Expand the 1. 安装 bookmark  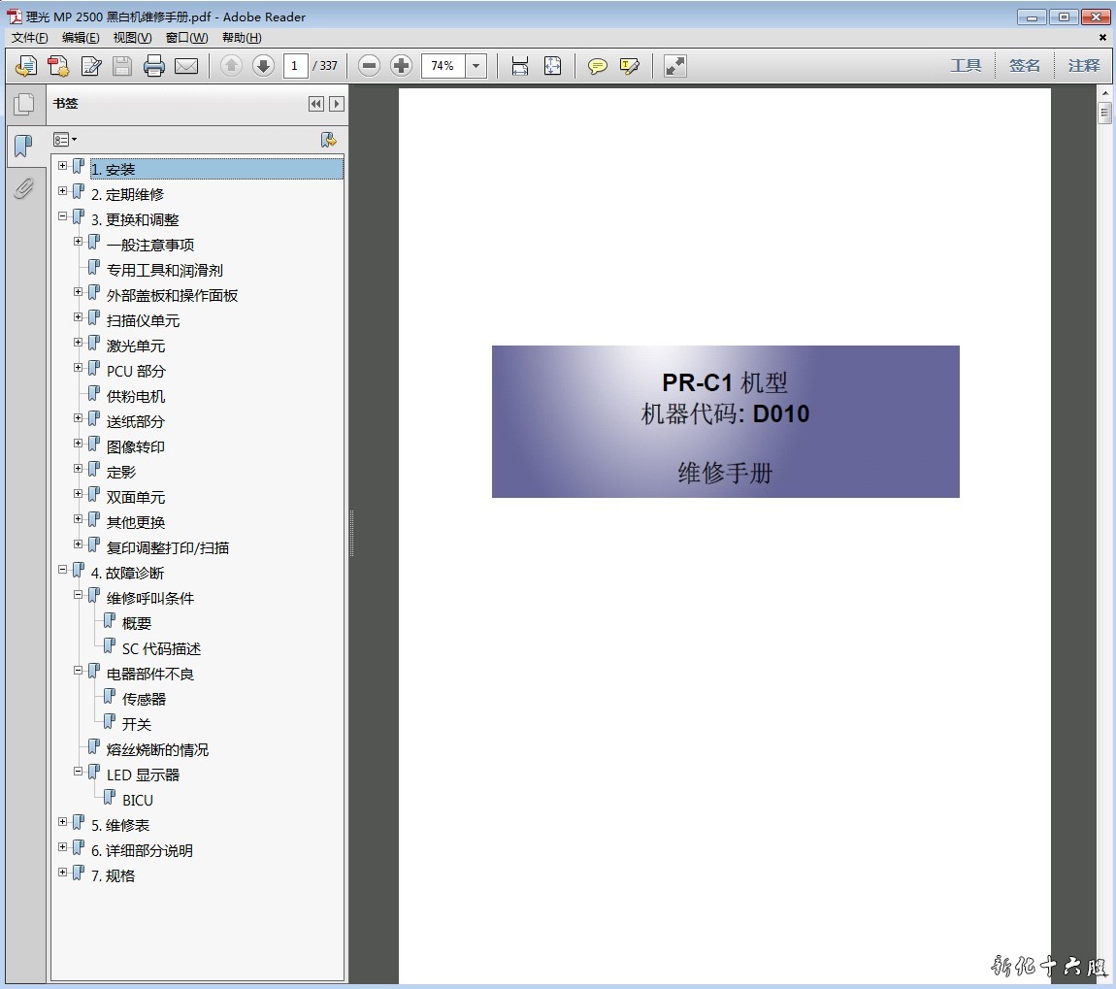pyautogui.click(x=63, y=166)
